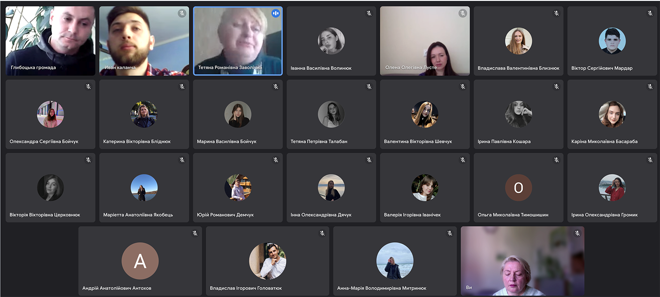Click the A avatar of Андрій Анатолійович Антохов
The height and width of the screenshot is (297, 660).
[x=140, y=261]
